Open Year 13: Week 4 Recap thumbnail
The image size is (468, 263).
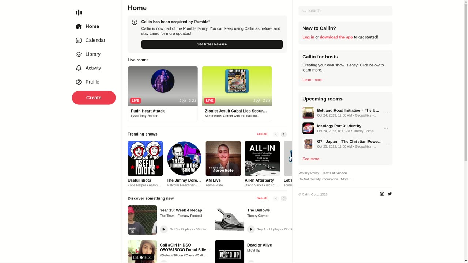(x=142, y=220)
